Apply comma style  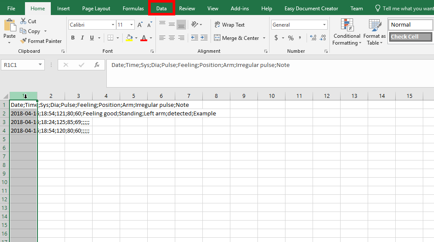300,38
